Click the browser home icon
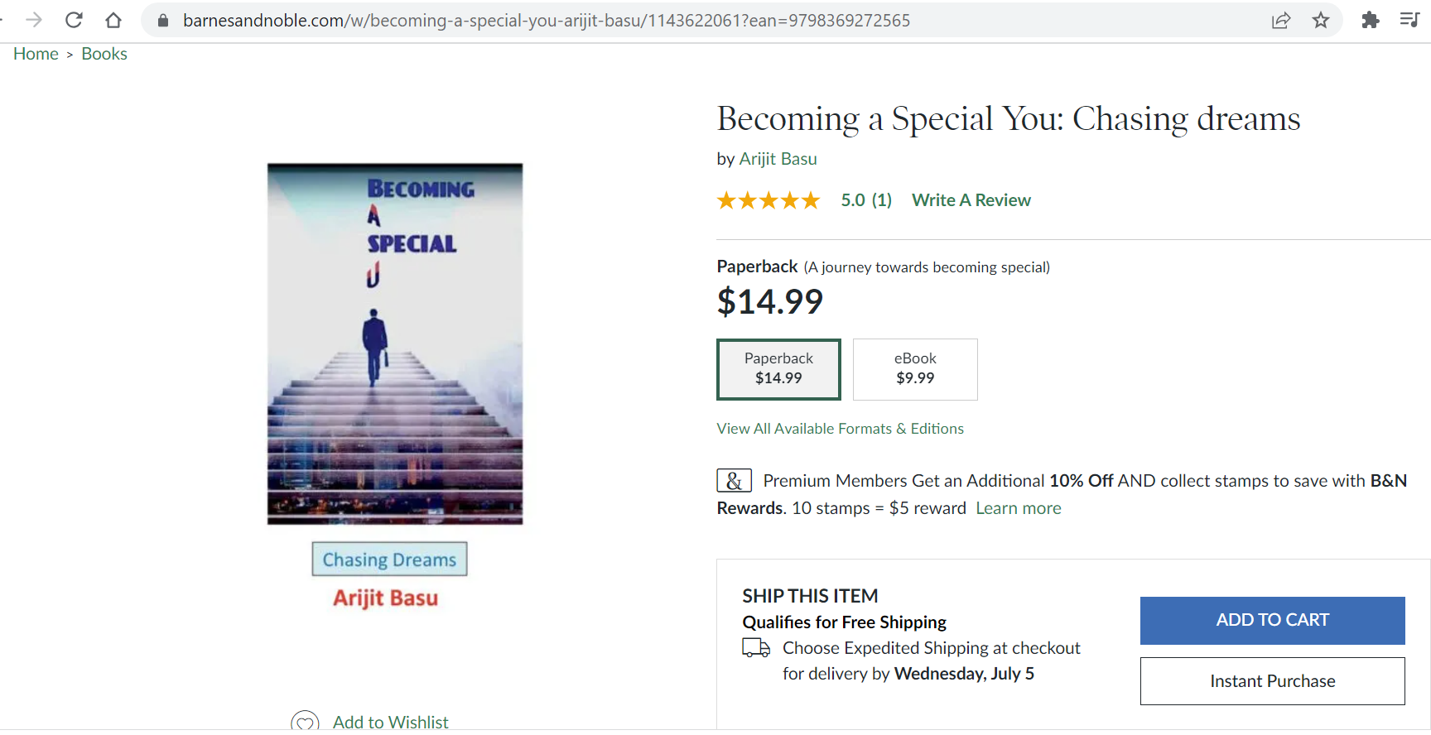 [x=113, y=20]
